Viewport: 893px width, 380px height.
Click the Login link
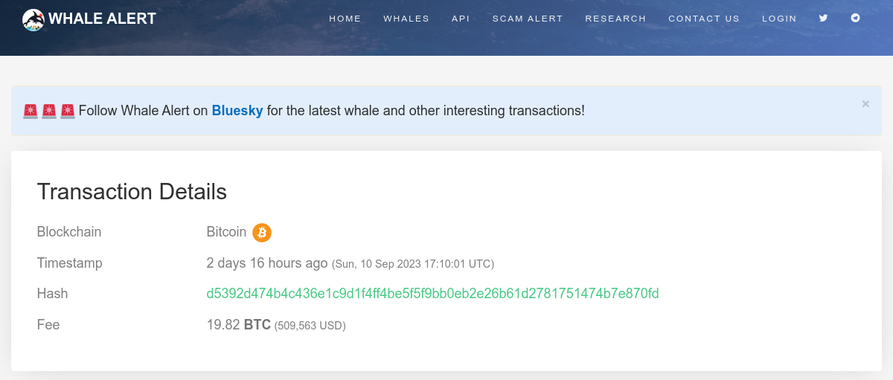[779, 19]
